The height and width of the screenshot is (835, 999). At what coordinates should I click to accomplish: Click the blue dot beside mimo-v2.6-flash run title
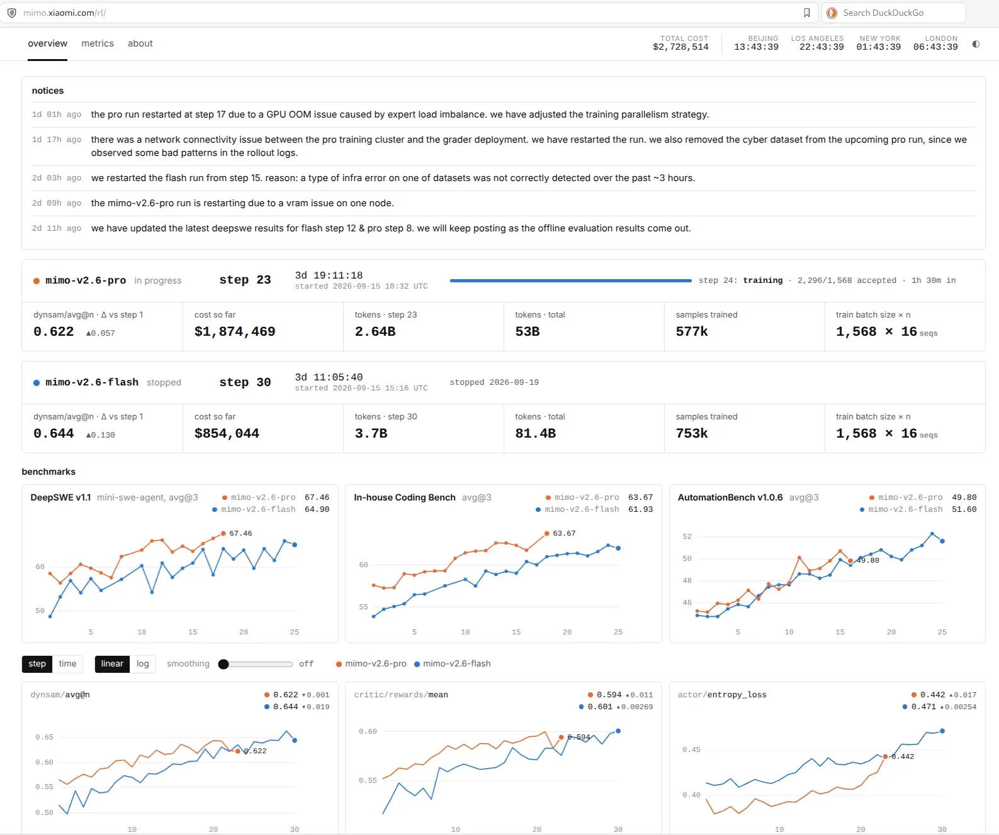coord(37,383)
